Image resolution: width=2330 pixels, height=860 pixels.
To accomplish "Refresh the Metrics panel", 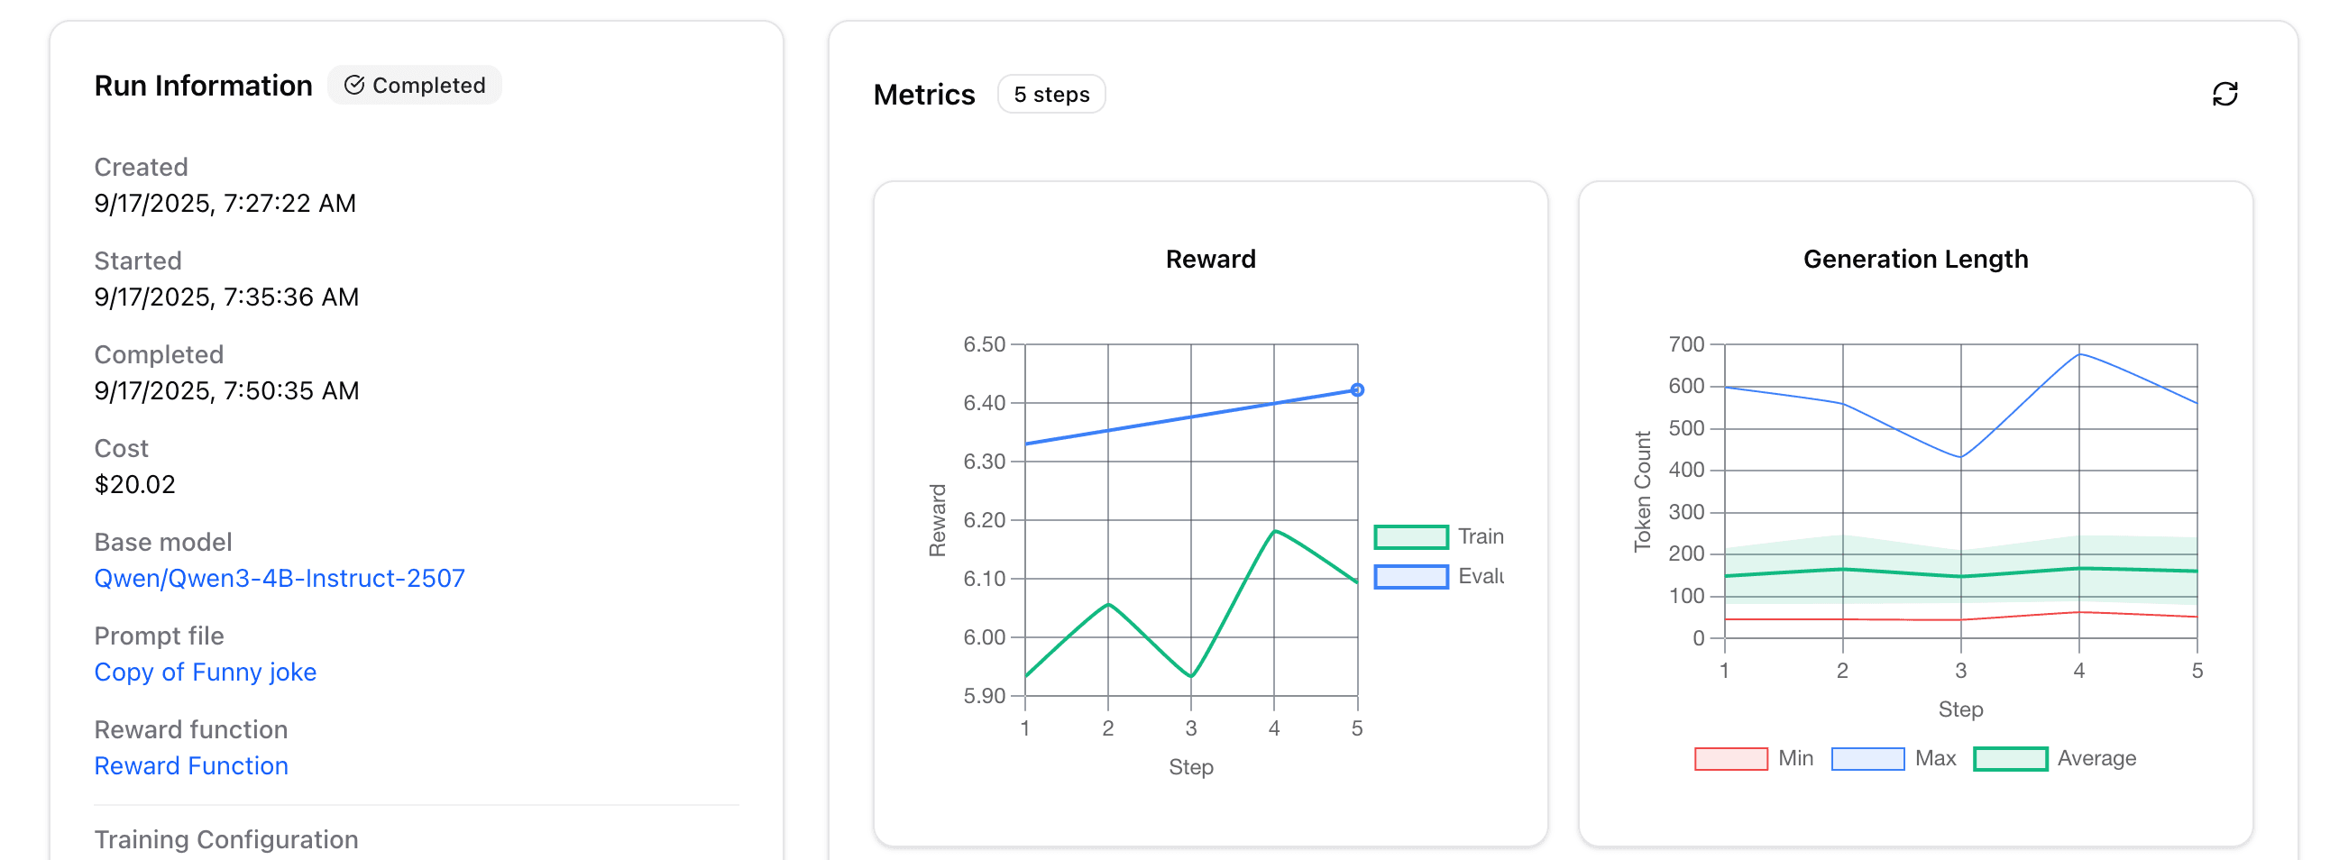I will pyautogui.click(x=2225, y=94).
